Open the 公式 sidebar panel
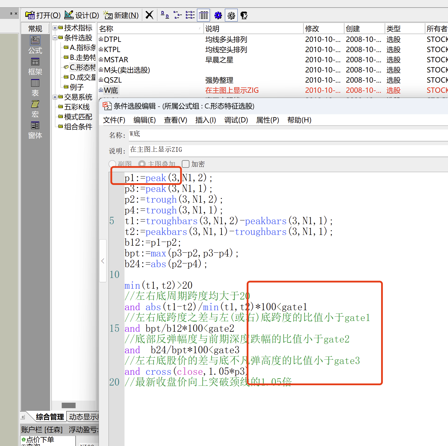 [x=35, y=44]
